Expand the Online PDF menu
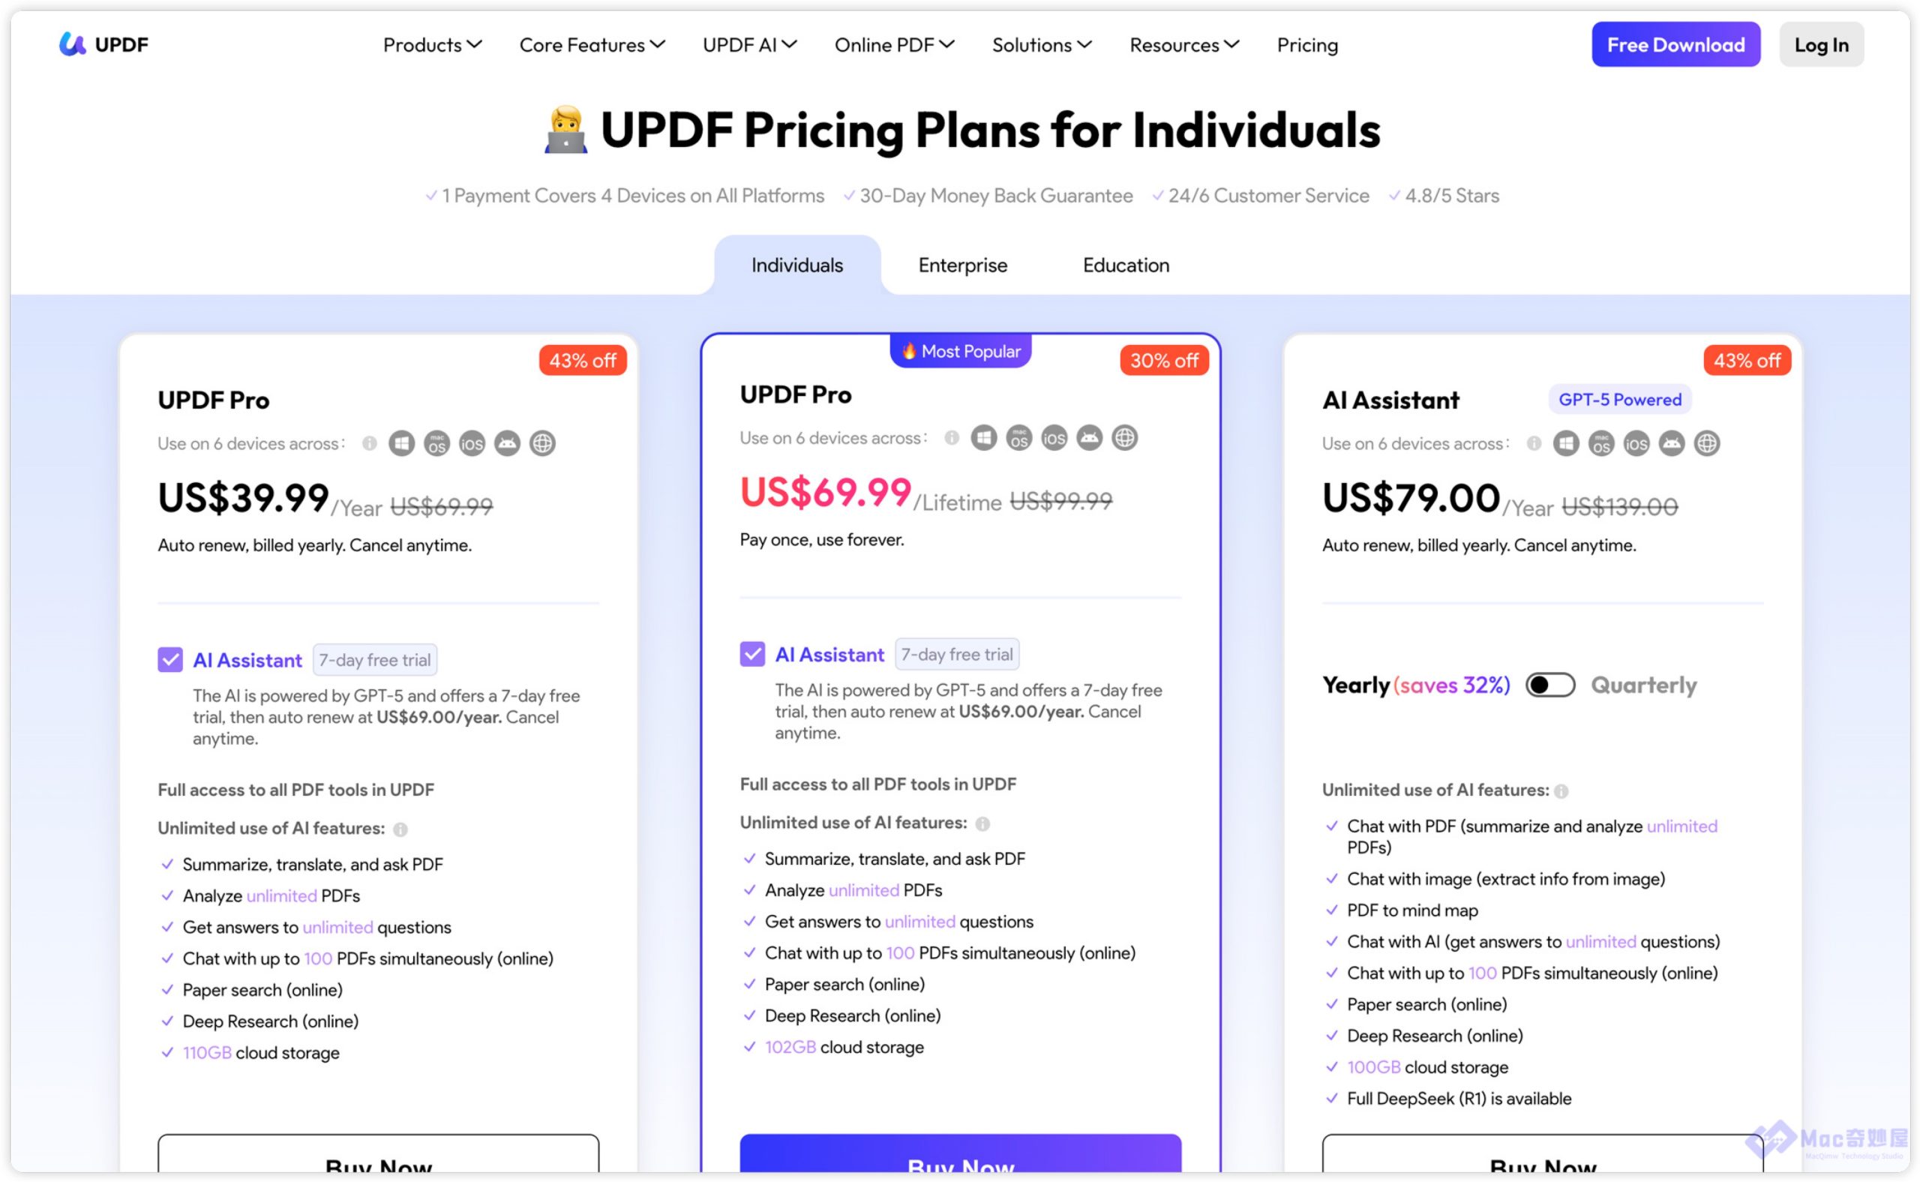Screen dimensions: 1920x1182 coord(893,45)
